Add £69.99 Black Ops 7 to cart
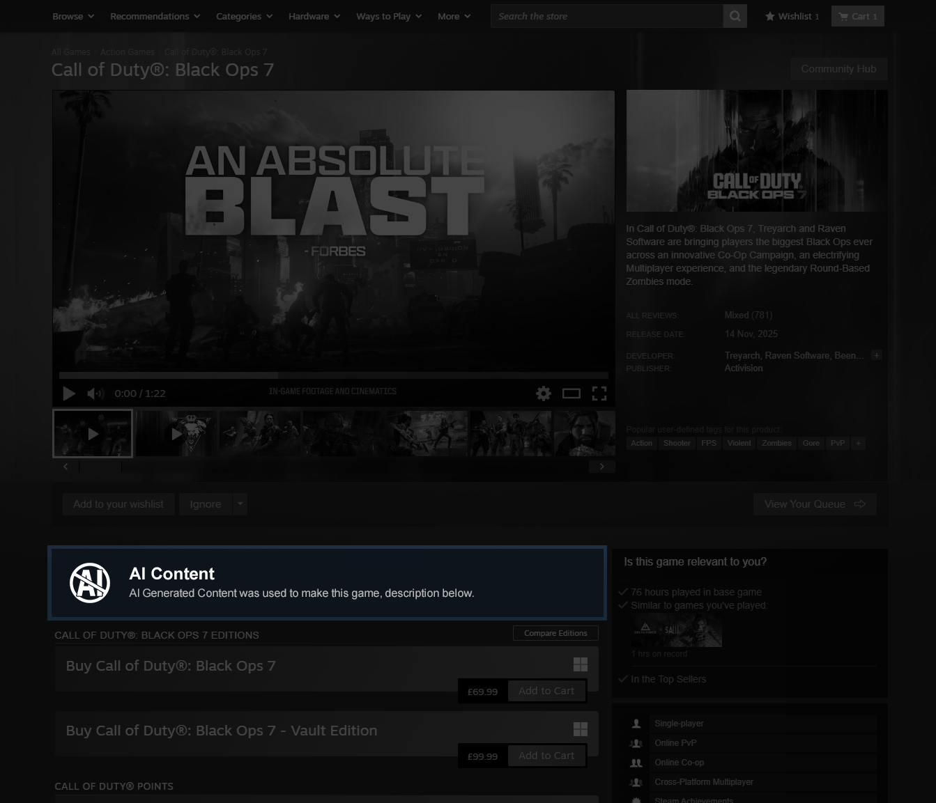 [546, 691]
